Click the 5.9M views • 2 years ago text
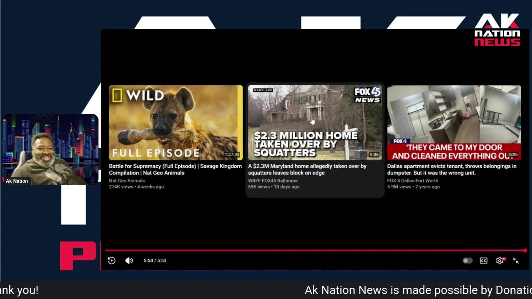The width and height of the screenshot is (532, 299). click(414, 187)
